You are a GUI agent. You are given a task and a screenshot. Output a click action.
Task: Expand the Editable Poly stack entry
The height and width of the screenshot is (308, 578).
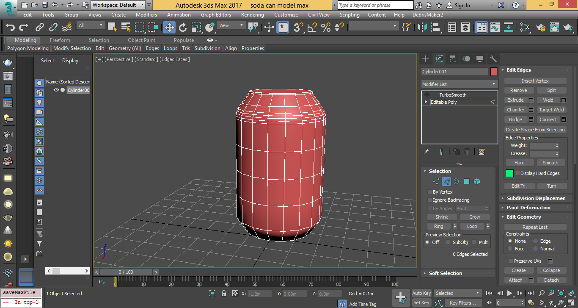click(426, 102)
